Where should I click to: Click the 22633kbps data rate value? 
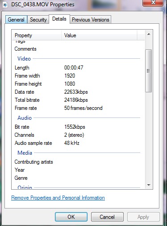[x=76, y=92]
